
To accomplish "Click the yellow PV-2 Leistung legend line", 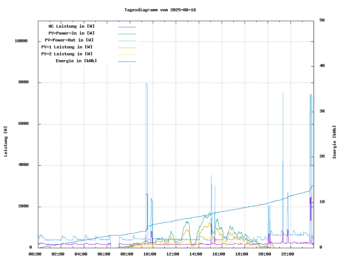I will pos(127,54).
